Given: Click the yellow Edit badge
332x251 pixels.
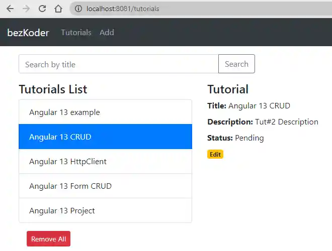Looking at the screenshot, I should pos(215,154).
